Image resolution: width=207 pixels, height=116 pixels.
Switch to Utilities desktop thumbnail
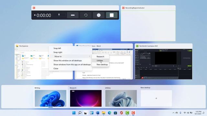121,98
